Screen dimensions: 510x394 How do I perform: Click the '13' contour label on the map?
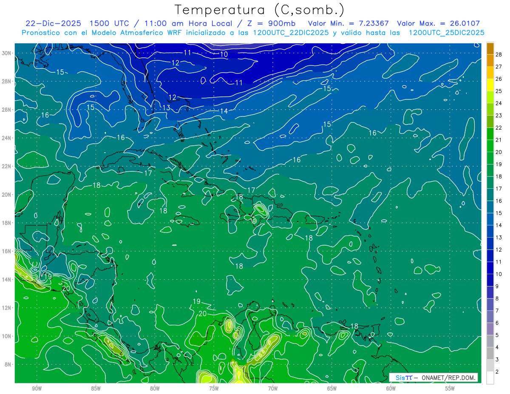coord(166,108)
